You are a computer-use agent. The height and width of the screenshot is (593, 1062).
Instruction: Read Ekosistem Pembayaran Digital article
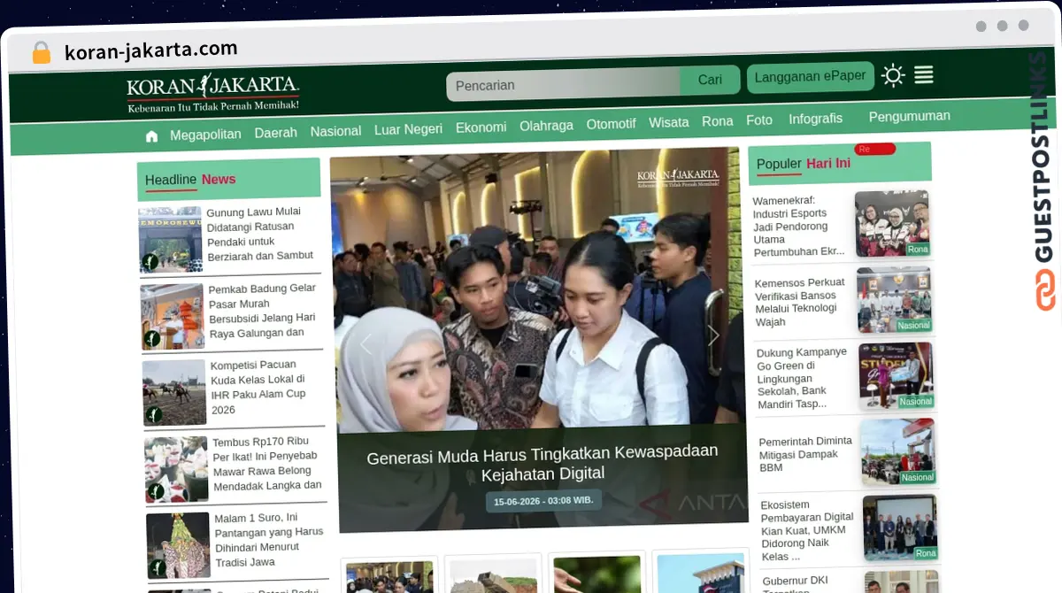tap(807, 530)
